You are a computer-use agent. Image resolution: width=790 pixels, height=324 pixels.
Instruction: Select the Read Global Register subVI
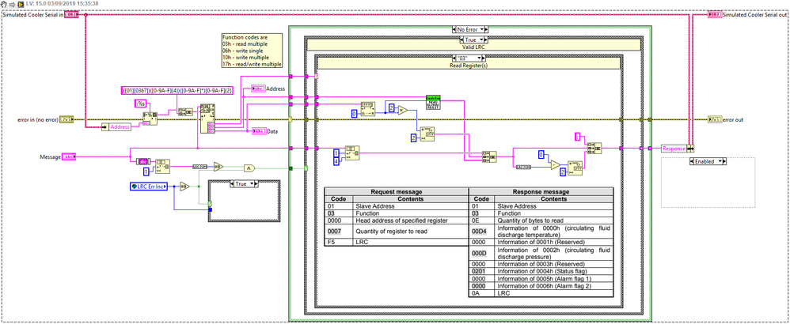433,100
